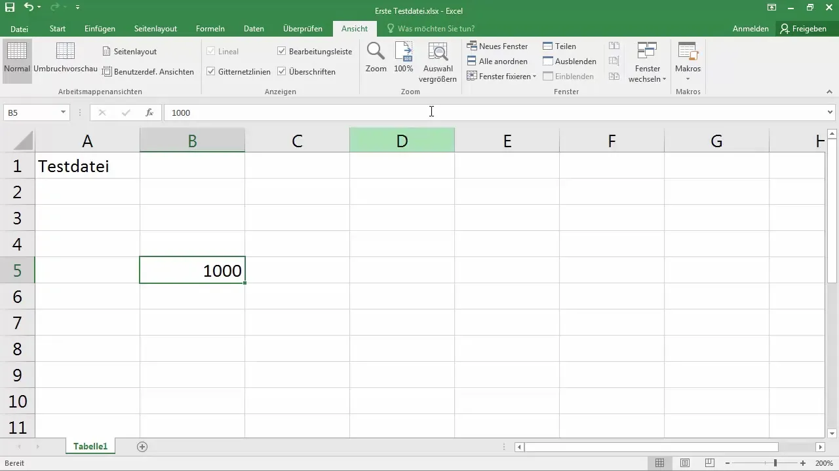Click the Redo icon in quick access toolbar
Viewport: 839px width, 471px height.
56,8
